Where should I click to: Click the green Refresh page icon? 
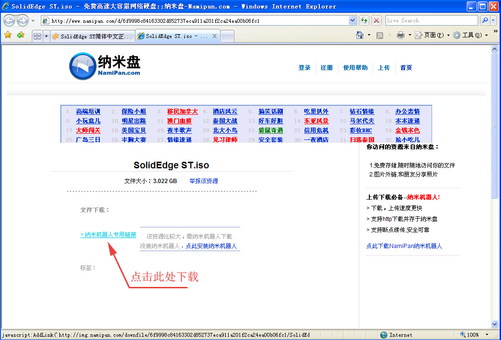(364, 21)
